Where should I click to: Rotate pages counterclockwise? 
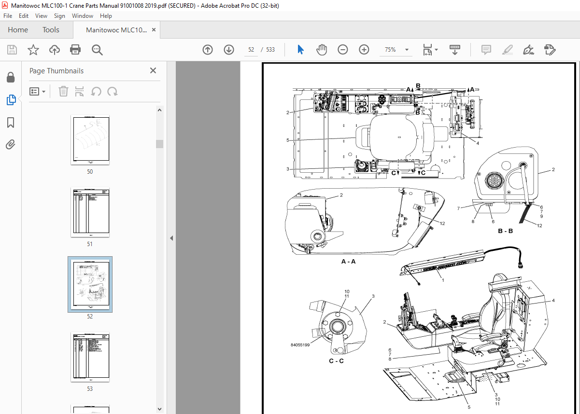[96, 91]
